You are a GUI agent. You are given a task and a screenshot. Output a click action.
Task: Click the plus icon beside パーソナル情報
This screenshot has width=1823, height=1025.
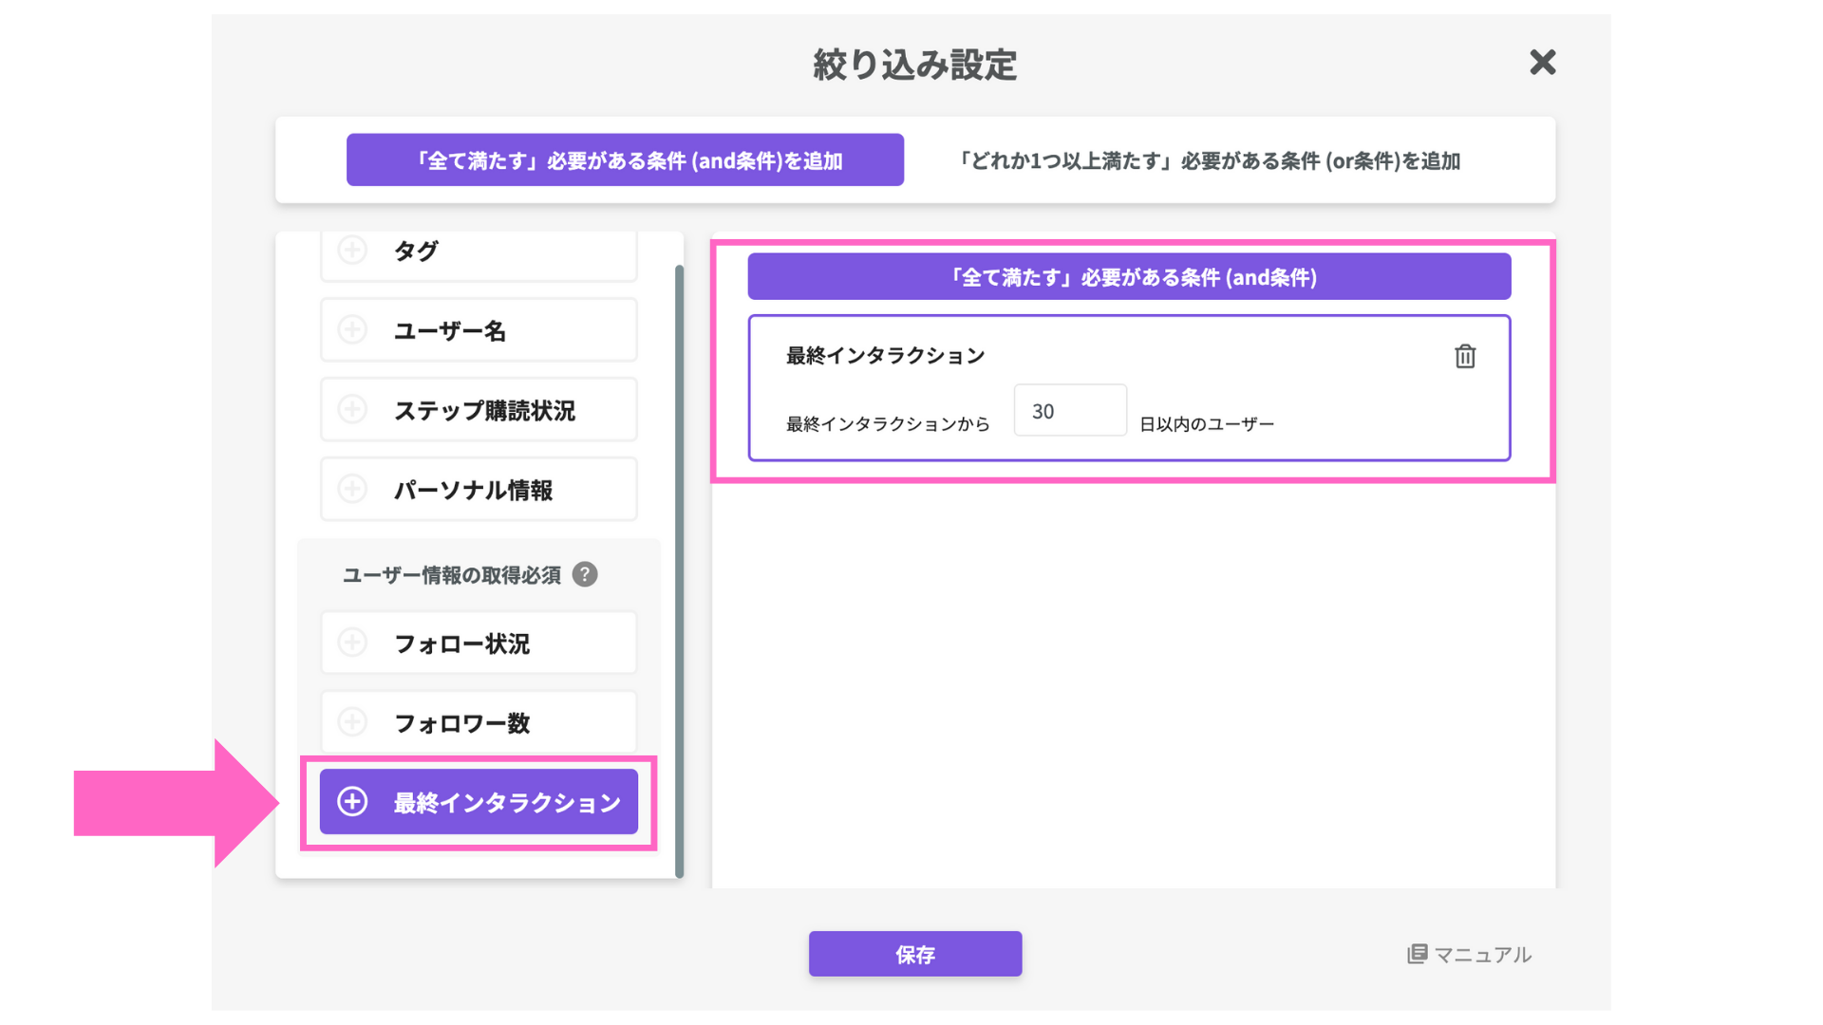352,490
